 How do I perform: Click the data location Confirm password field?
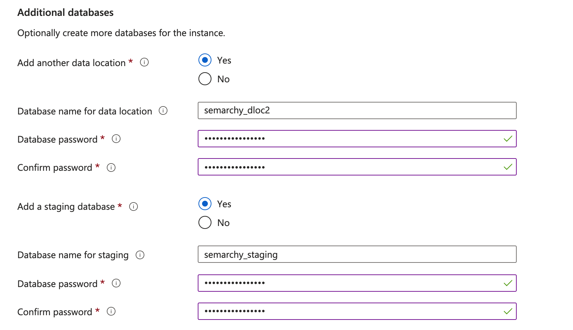click(x=349, y=167)
